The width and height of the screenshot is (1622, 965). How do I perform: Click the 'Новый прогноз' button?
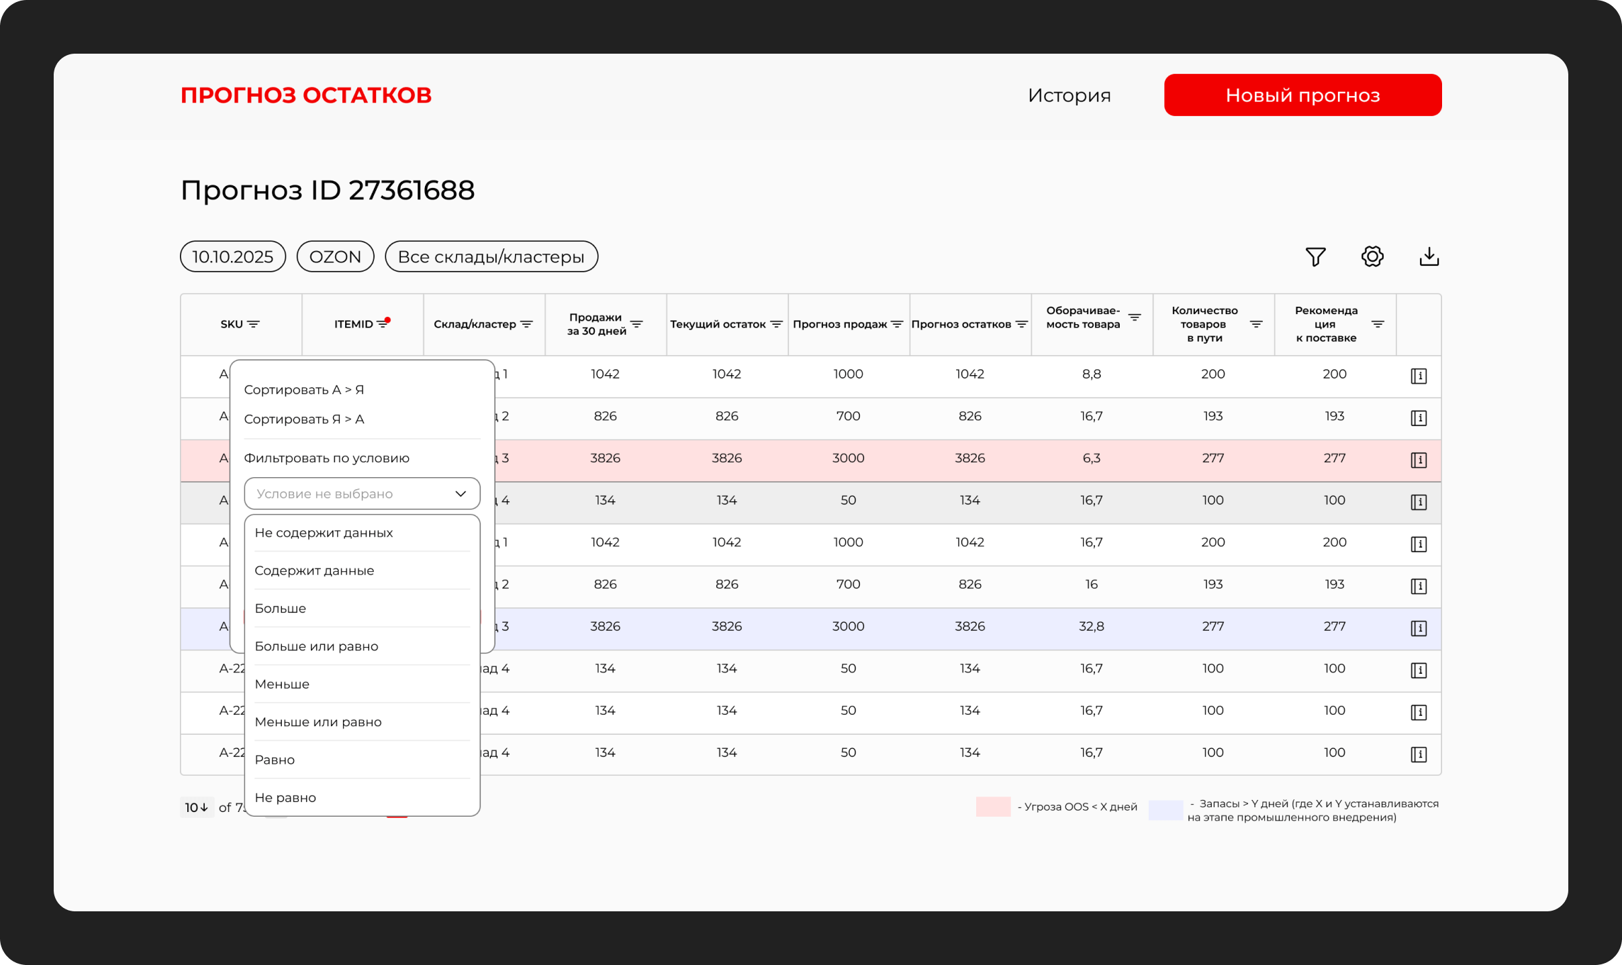click(1302, 95)
